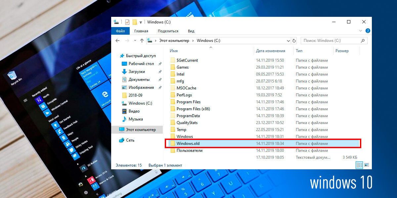Viewport: 397px width, 198px height.
Task: Switch to details view in the status bar
Action: coord(360,165)
